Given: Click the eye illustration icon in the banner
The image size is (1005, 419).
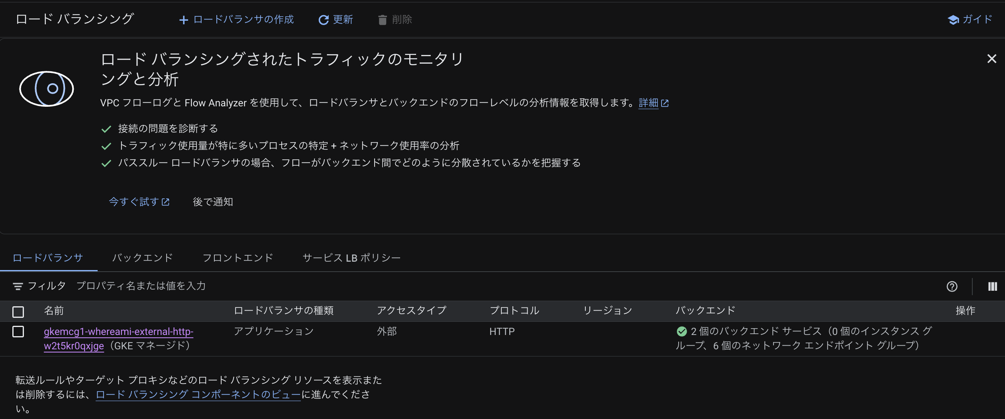Looking at the screenshot, I should point(47,89).
